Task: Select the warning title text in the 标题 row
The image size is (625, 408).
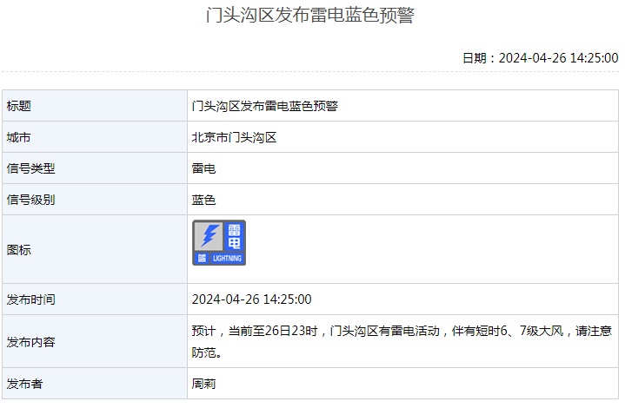Action: point(264,106)
